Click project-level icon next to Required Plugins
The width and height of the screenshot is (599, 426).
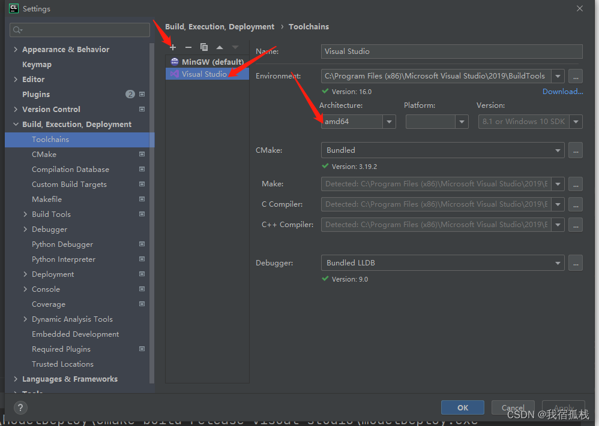pyautogui.click(x=142, y=349)
